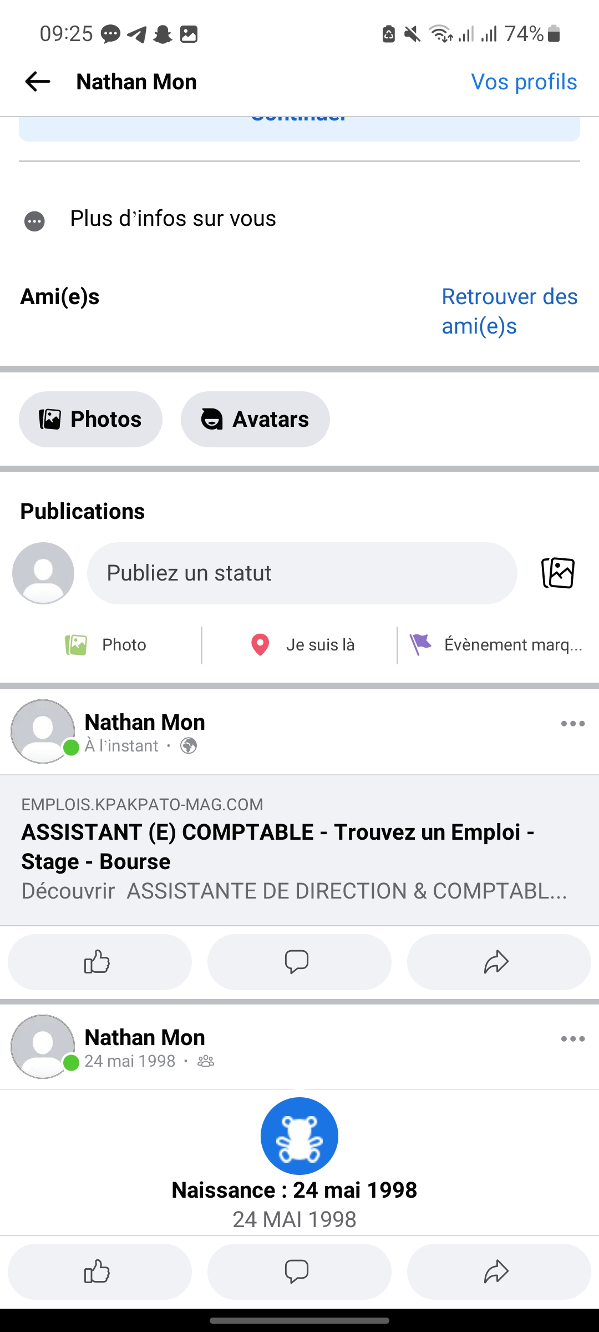Select the Photo post option
The height and width of the screenshot is (1332, 599).
(x=105, y=645)
